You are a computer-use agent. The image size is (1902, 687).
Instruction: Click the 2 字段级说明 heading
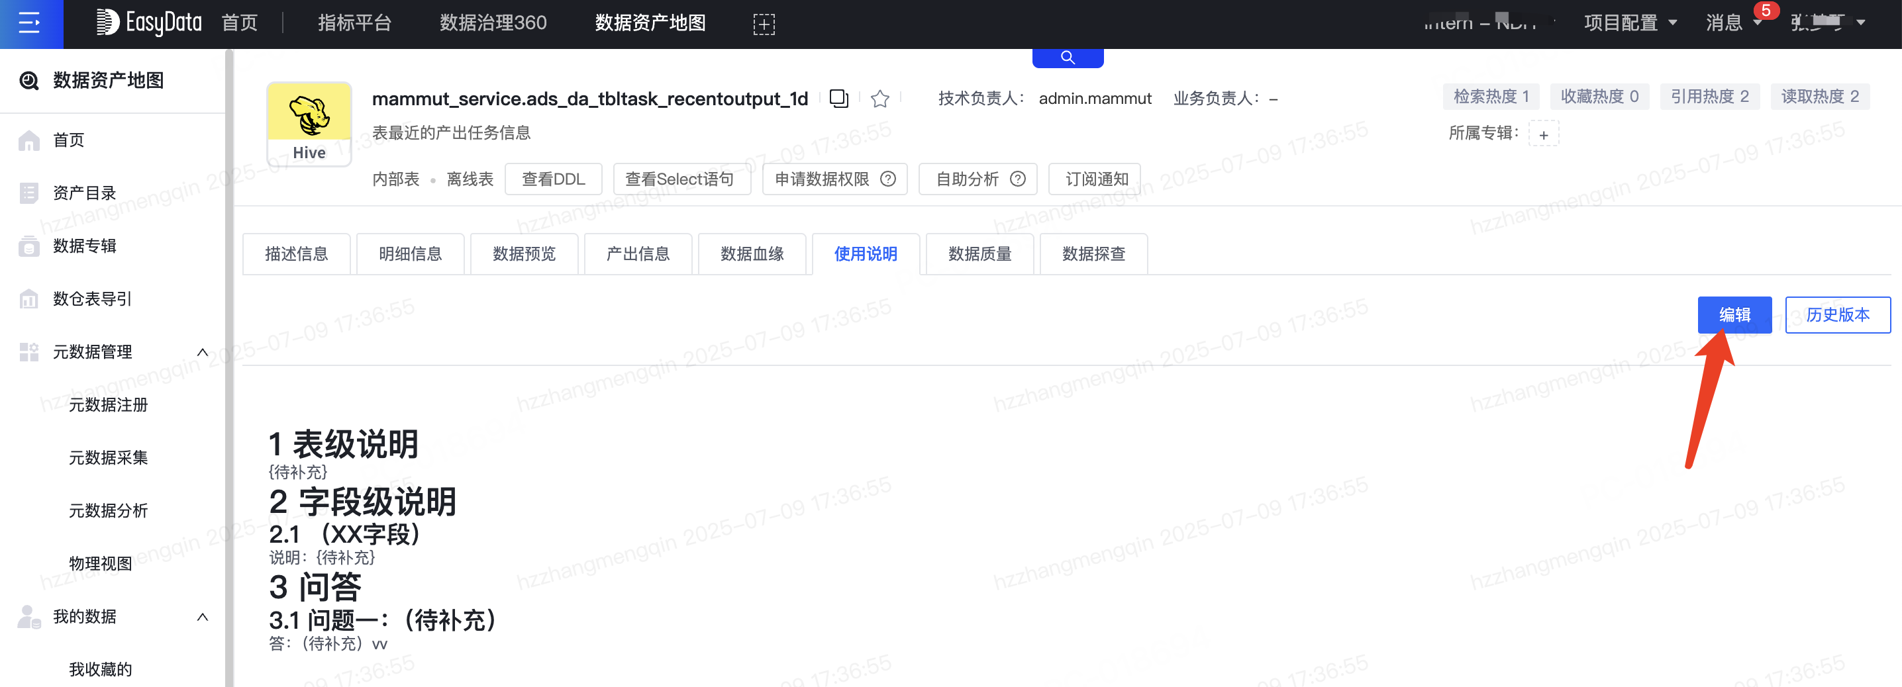coord(362,502)
